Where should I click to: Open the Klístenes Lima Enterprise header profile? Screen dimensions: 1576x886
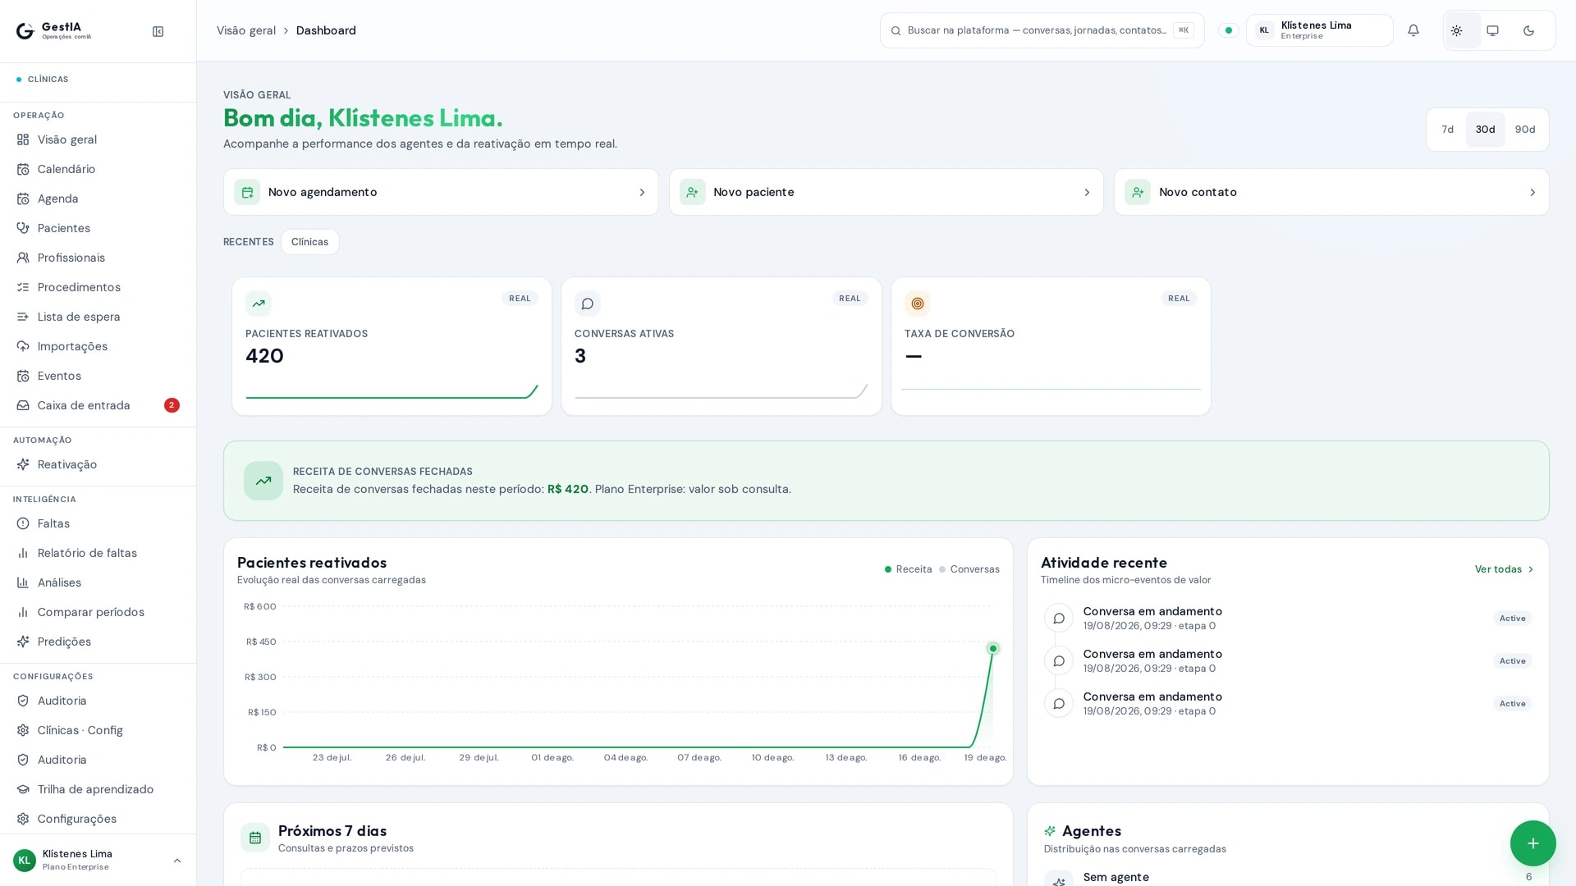(1319, 30)
